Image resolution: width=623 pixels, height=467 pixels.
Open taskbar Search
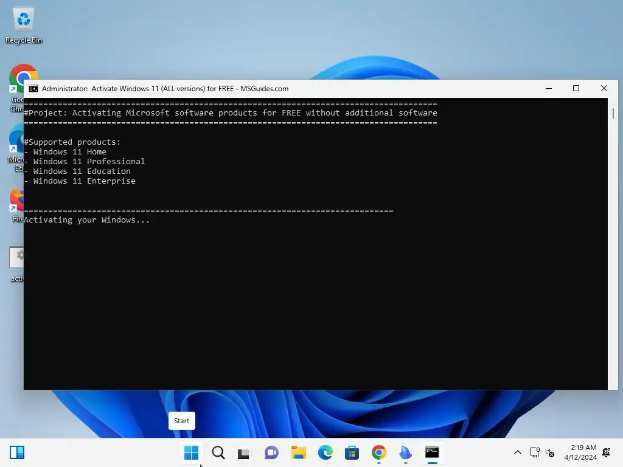tap(218, 452)
